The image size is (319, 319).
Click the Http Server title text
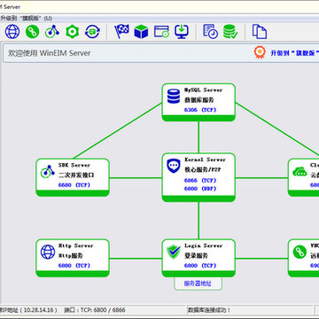pos(75,245)
